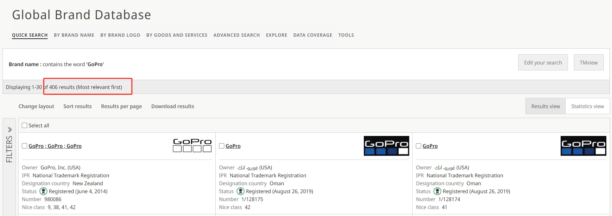Select the GoPro record numbered 1/128174
Screen dimensions: 612x216
coord(418,146)
